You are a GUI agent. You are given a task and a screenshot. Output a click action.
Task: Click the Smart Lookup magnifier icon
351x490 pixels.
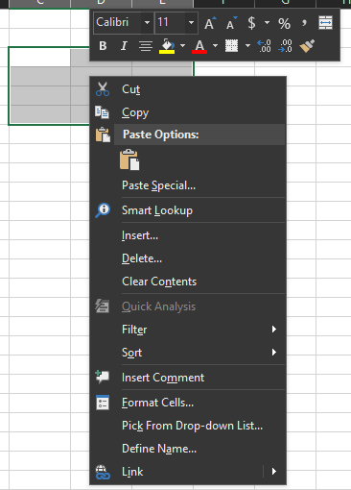103,210
